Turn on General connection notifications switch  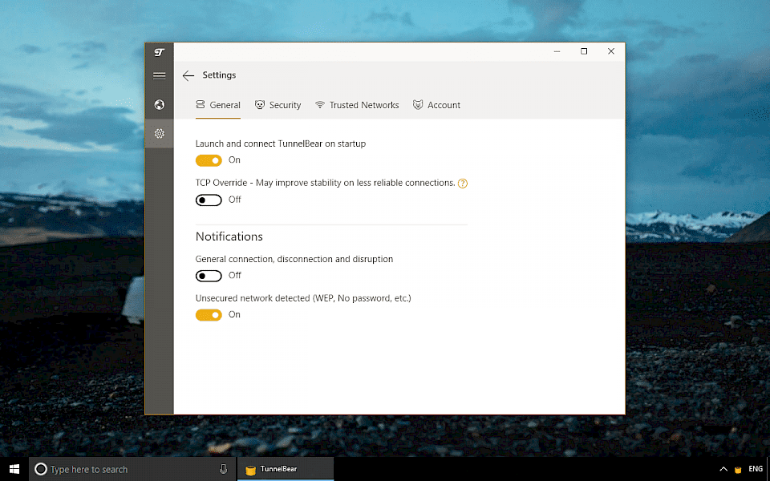pos(209,276)
